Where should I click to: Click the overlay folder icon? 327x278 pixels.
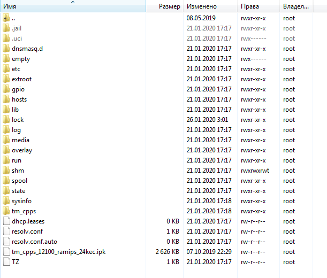(x=6, y=150)
